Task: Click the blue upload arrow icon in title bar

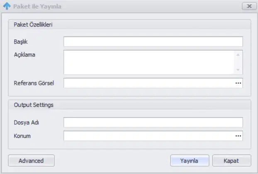Action: click(x=7, y=6)
